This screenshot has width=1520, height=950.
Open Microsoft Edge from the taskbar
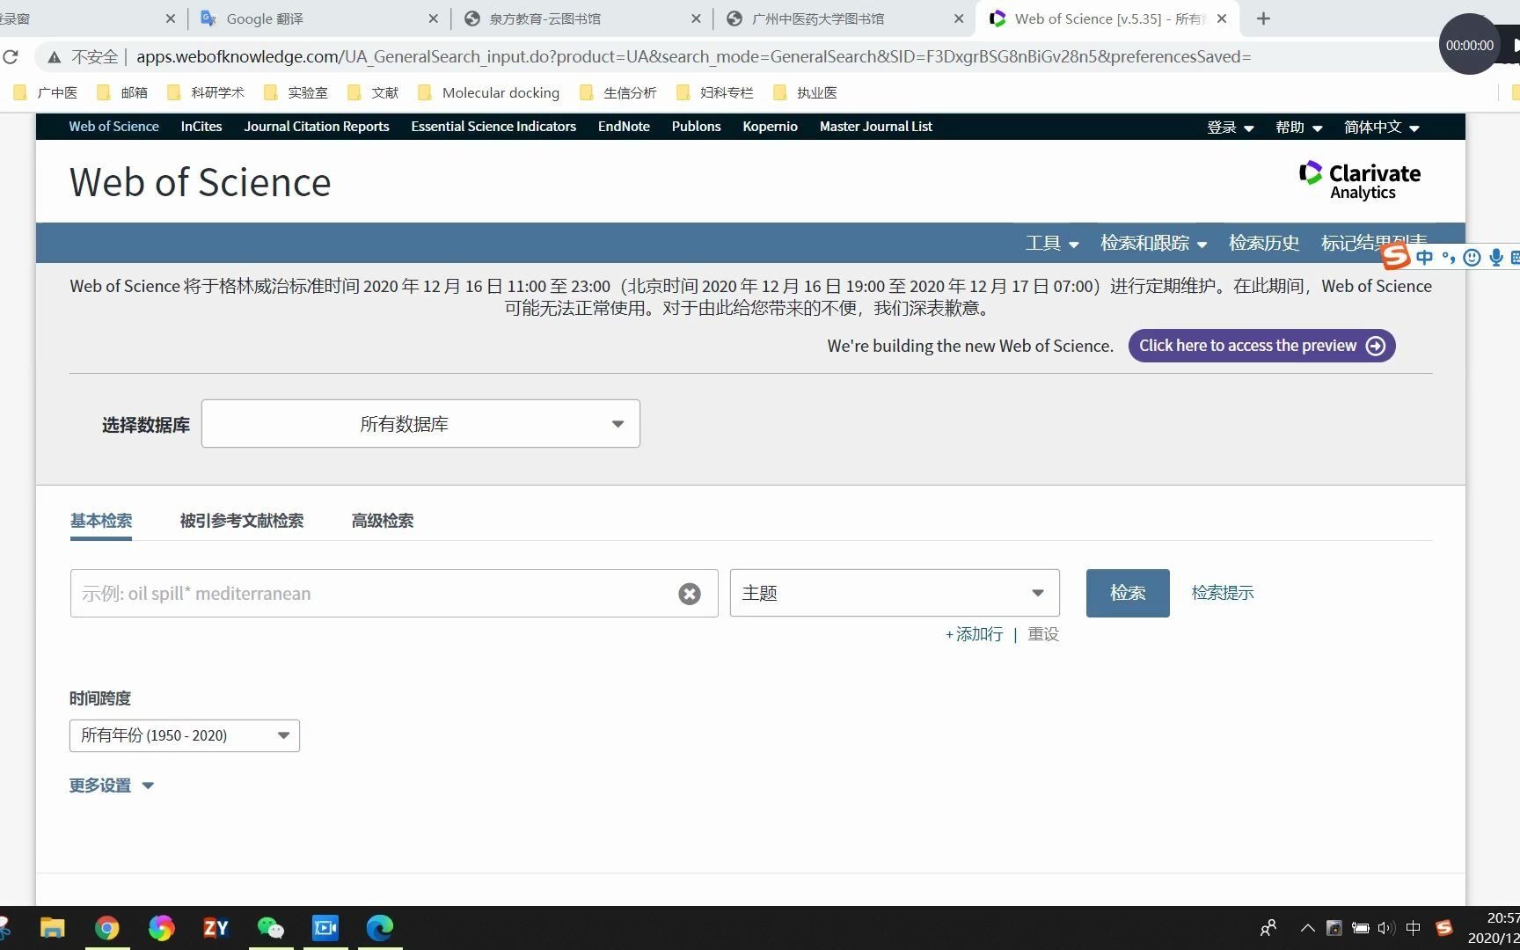380,927
